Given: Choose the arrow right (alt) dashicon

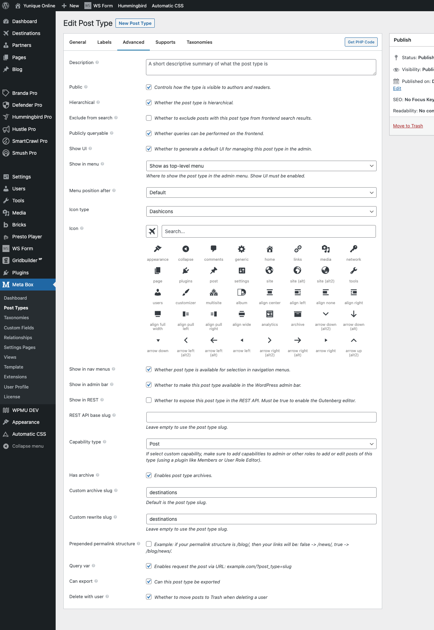Looking at the screenshot, I should point(297,340).
